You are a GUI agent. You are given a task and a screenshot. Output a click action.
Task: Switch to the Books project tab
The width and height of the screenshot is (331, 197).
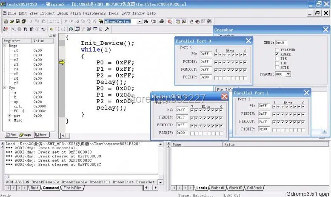click(41, 135)
